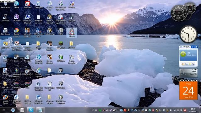Image resolution: width=201 pixels, height=113 pixels.
Task: Open the BitTorrent desktop shortcut
Action: point(17,18)
